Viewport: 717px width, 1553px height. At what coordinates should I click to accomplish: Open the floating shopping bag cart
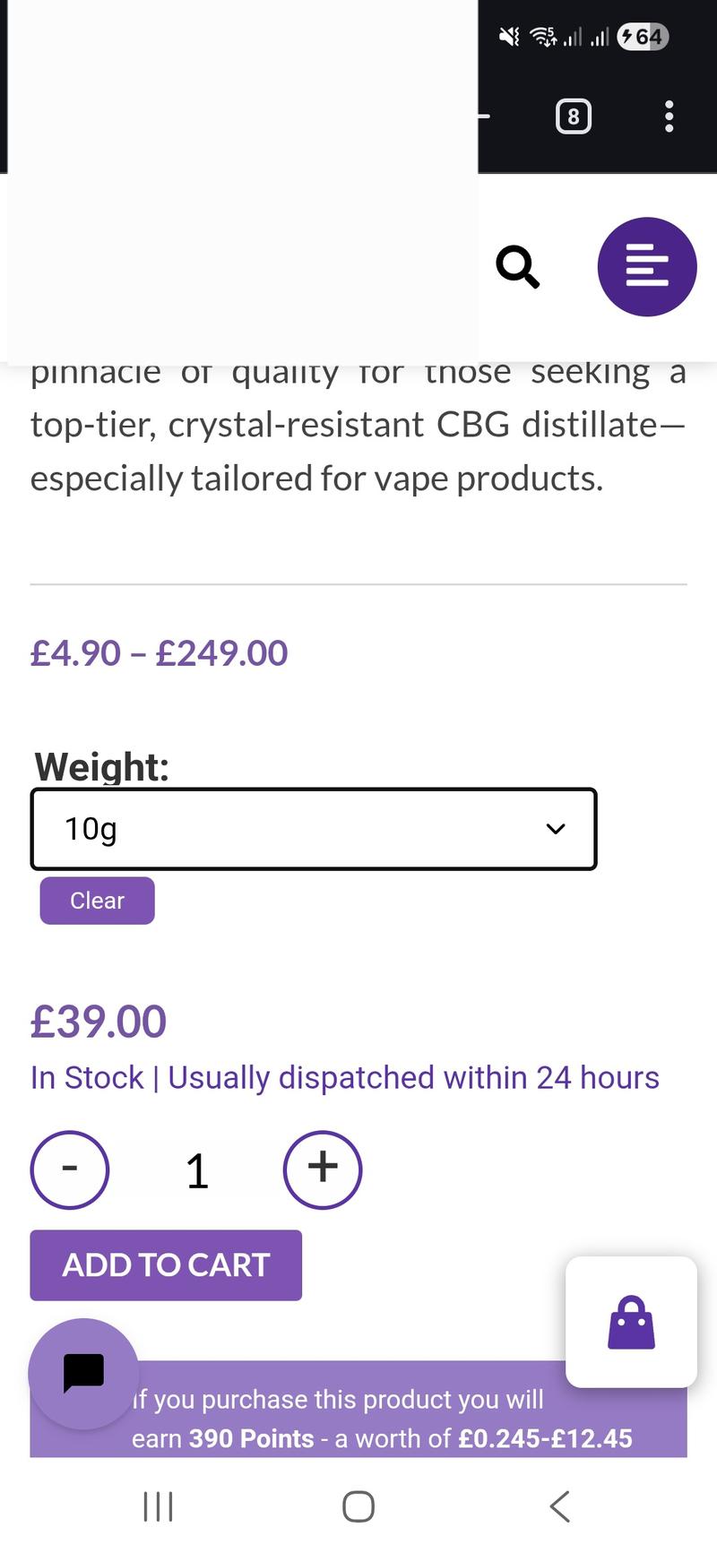point(631,1322)
